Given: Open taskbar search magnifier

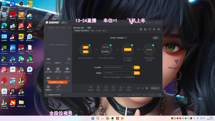Looking at the screenshot, I should tap(98, 118).
